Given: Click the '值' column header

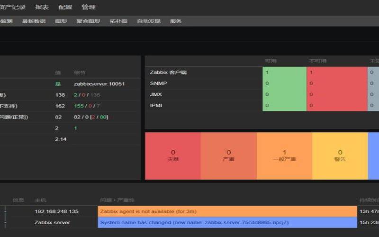Looking at the screenshot, I should (x=58, y=73).
